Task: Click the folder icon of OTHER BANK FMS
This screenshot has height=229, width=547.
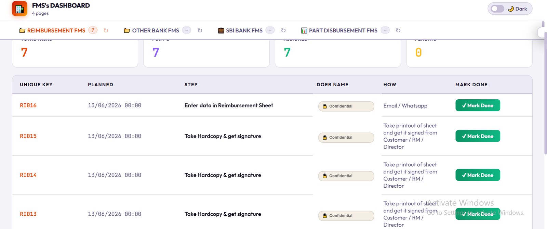Action: click(127, 30)
